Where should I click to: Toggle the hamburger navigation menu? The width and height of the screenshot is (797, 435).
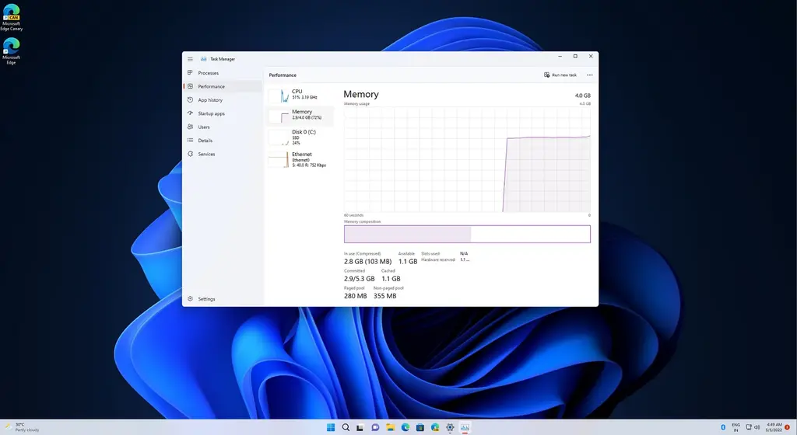pyautogui.click(x=190, y=58)
